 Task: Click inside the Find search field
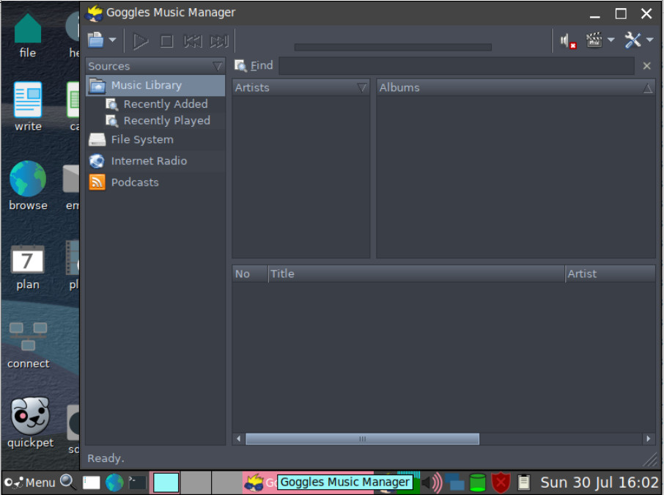[457, 66]
